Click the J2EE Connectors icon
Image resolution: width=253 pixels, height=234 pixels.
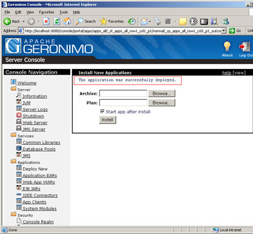pyautogui.click(x=19, y=194)
